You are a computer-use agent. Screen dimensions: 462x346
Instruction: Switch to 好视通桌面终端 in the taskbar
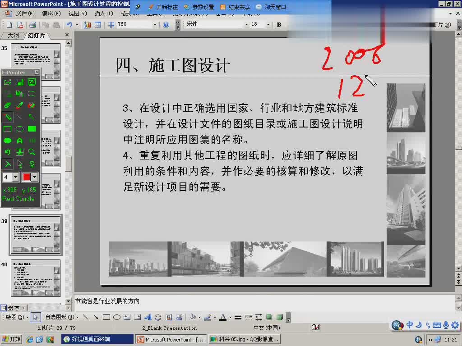(97, 339)
